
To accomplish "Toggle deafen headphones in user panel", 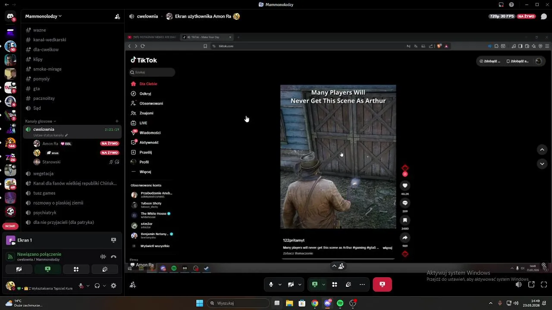I will point(97,285).
